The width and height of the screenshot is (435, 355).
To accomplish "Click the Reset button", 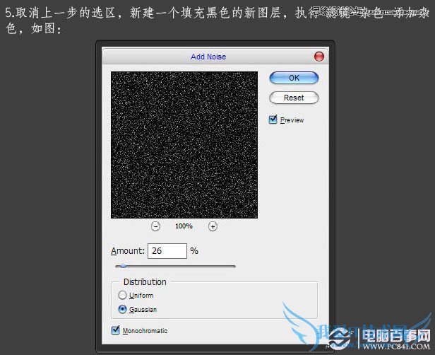I will click(x=294, y=98).
